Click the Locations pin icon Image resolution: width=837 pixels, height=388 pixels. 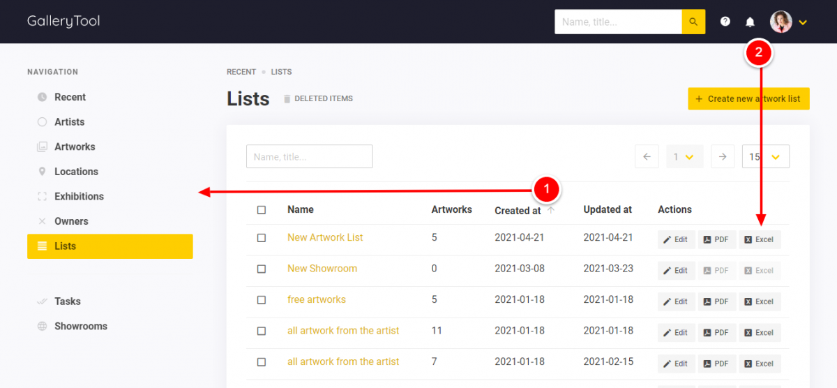pyautogui.click(x=42, y=172)
